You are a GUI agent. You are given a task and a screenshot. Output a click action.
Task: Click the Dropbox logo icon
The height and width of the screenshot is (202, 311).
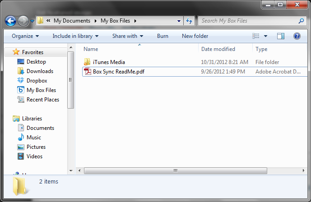[21, 80]
